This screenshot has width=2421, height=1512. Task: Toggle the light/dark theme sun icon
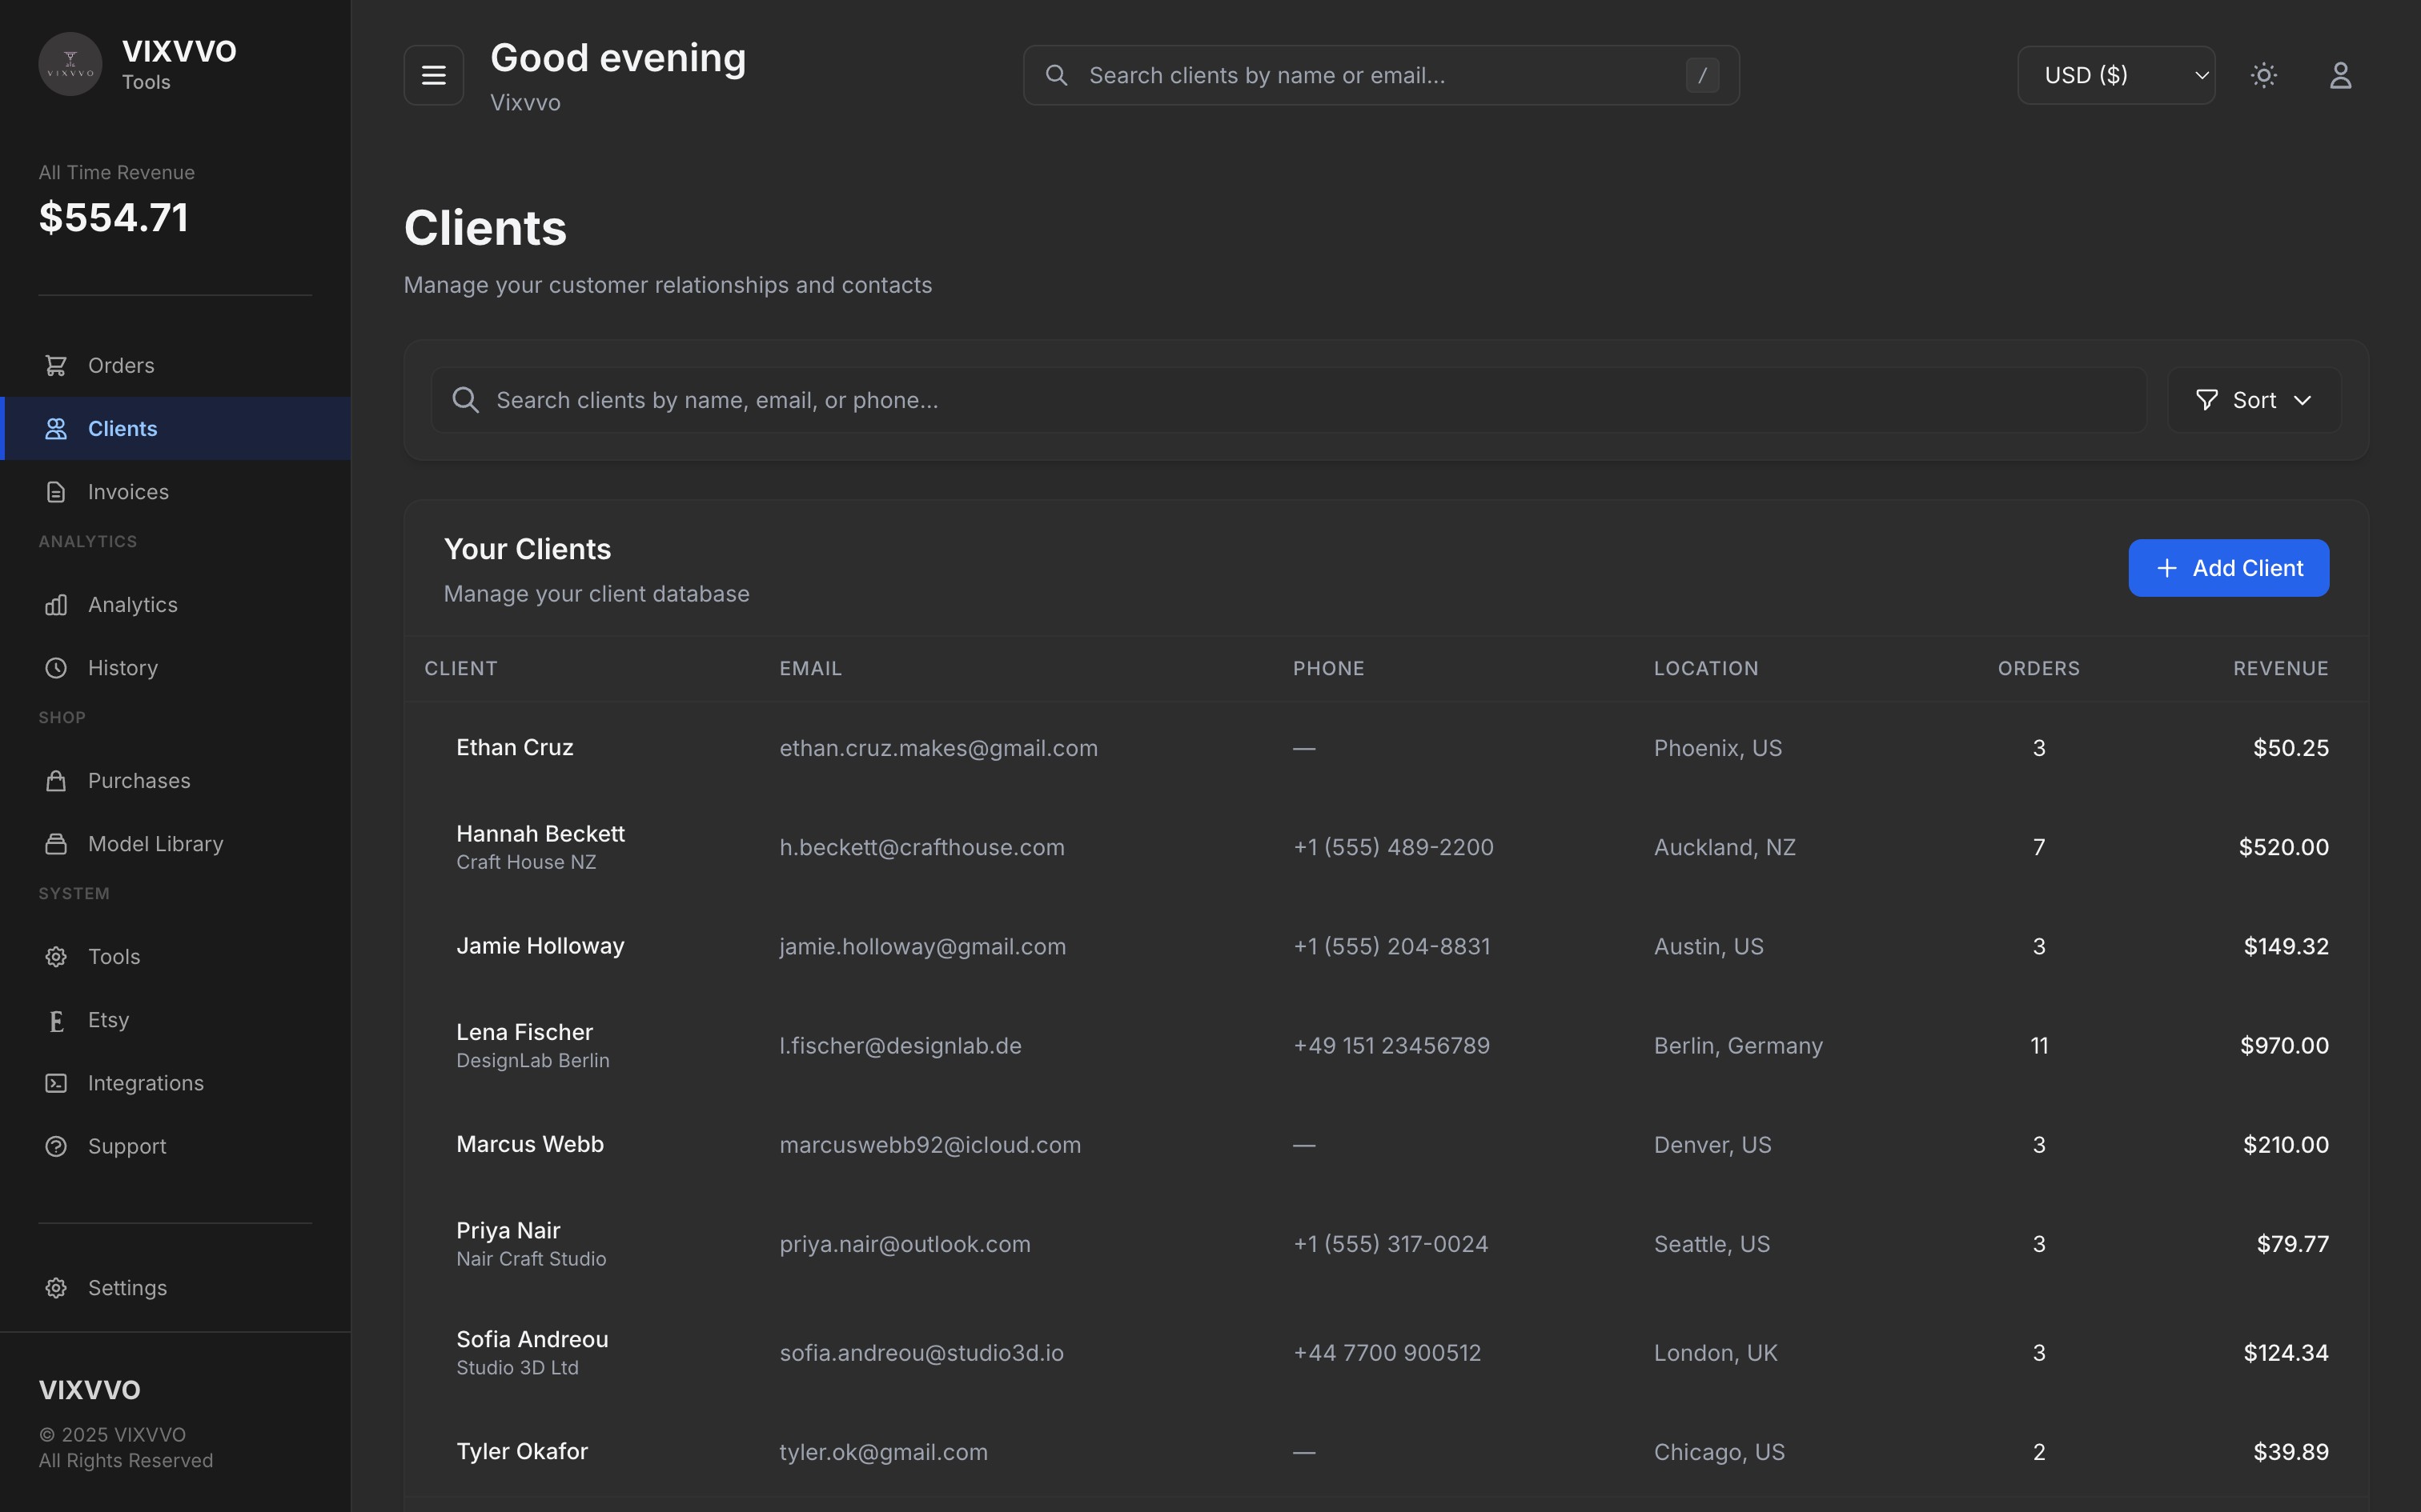click(2264, 75)
